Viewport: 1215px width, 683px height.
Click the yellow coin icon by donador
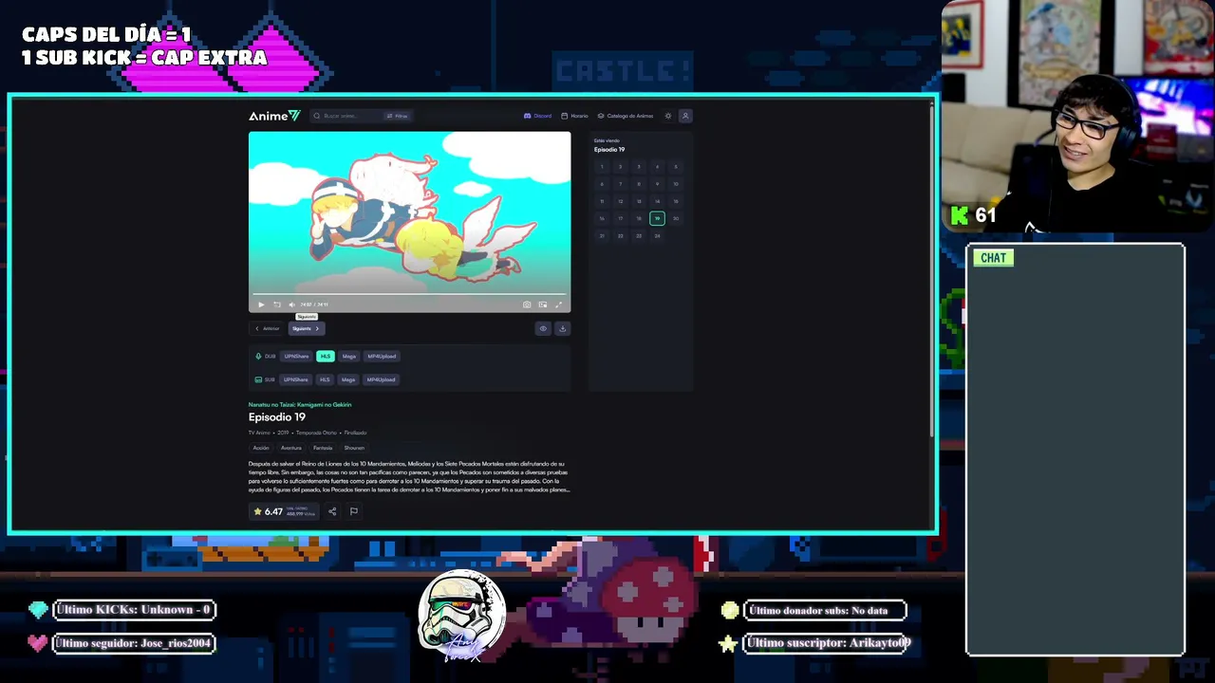(x=729, y=611)
